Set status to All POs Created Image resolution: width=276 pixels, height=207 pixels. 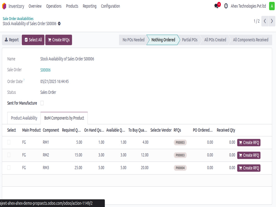[215, 40]
